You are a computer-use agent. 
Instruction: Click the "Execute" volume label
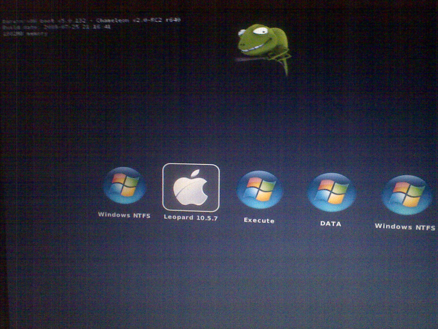pos(259,220)
